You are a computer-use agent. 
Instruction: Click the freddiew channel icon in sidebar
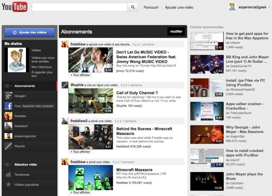[x=8, y=116]
